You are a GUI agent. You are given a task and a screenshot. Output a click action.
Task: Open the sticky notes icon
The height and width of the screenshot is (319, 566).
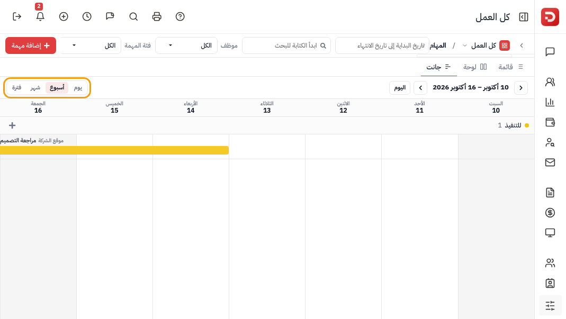pyautogui.click(x=110, y=16)
